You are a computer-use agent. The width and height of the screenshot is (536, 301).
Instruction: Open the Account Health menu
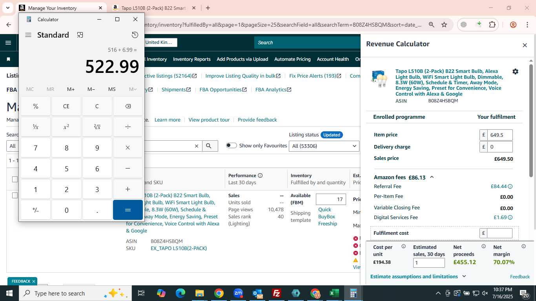[x=333, y=59]
